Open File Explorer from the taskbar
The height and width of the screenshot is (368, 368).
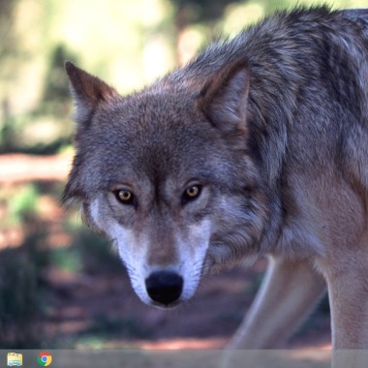click(15, 359)
